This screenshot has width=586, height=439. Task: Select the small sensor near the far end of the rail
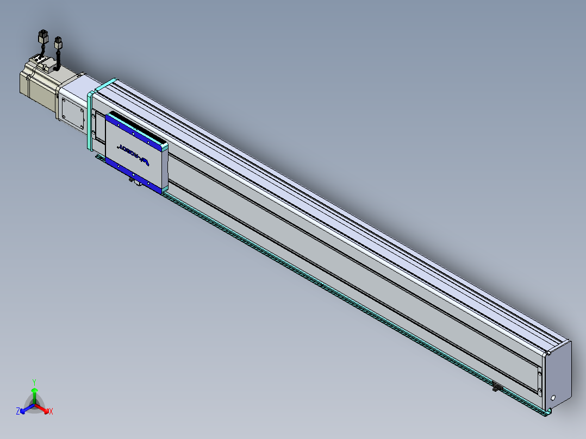point(497,387)
